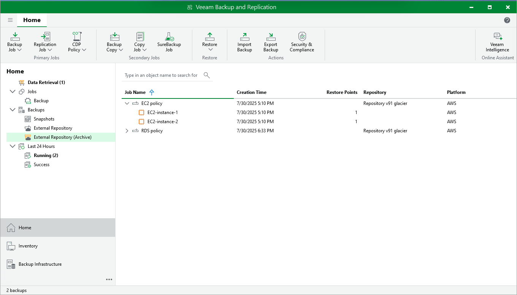517x295 pixels.
Task: Sort by Repository column header
Action: 375,92
